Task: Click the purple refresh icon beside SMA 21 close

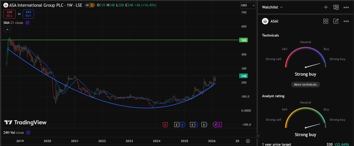Action: click(27, 22)
